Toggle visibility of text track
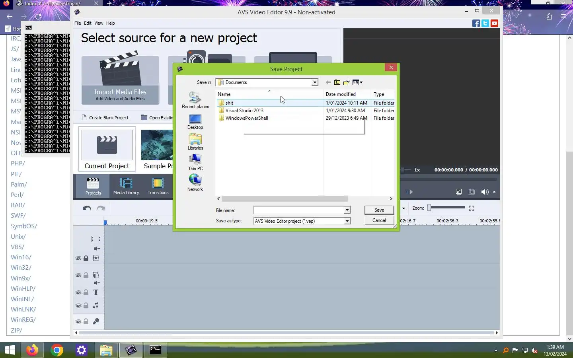This screenshot has width=573, height=358. pyautogui.click(x=78, y=293)
